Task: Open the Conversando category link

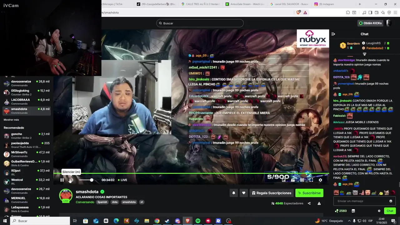Action: (x=85, y=202)
